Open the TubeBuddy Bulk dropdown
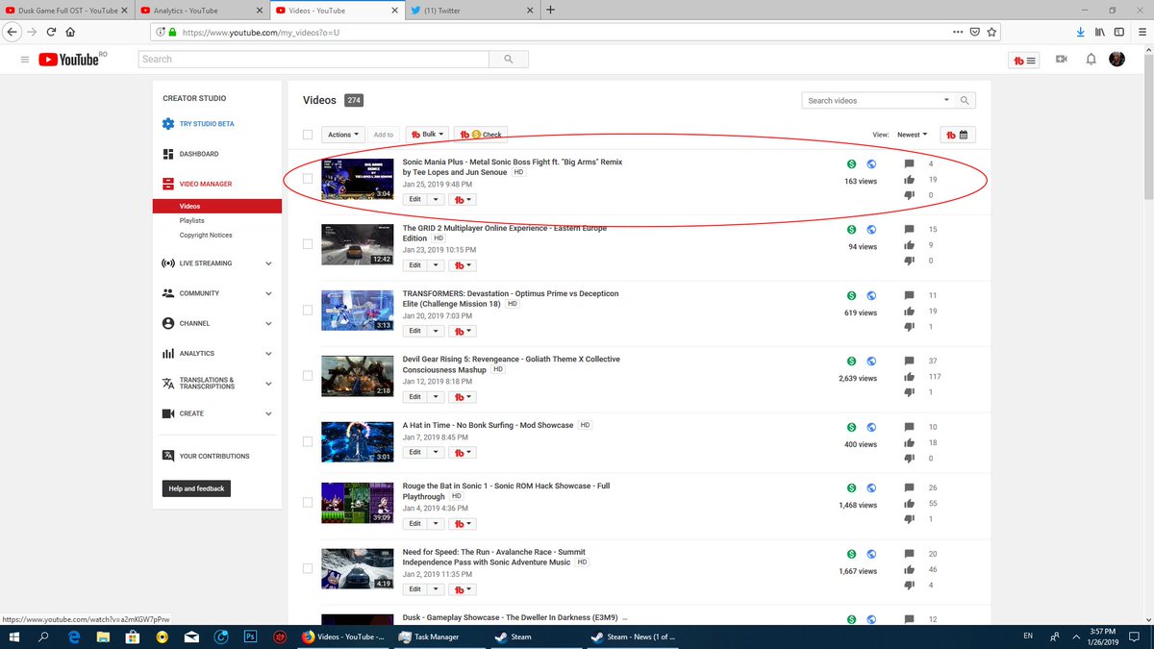This screenshot has width=1154, height=649. click(x=426, y=135)
